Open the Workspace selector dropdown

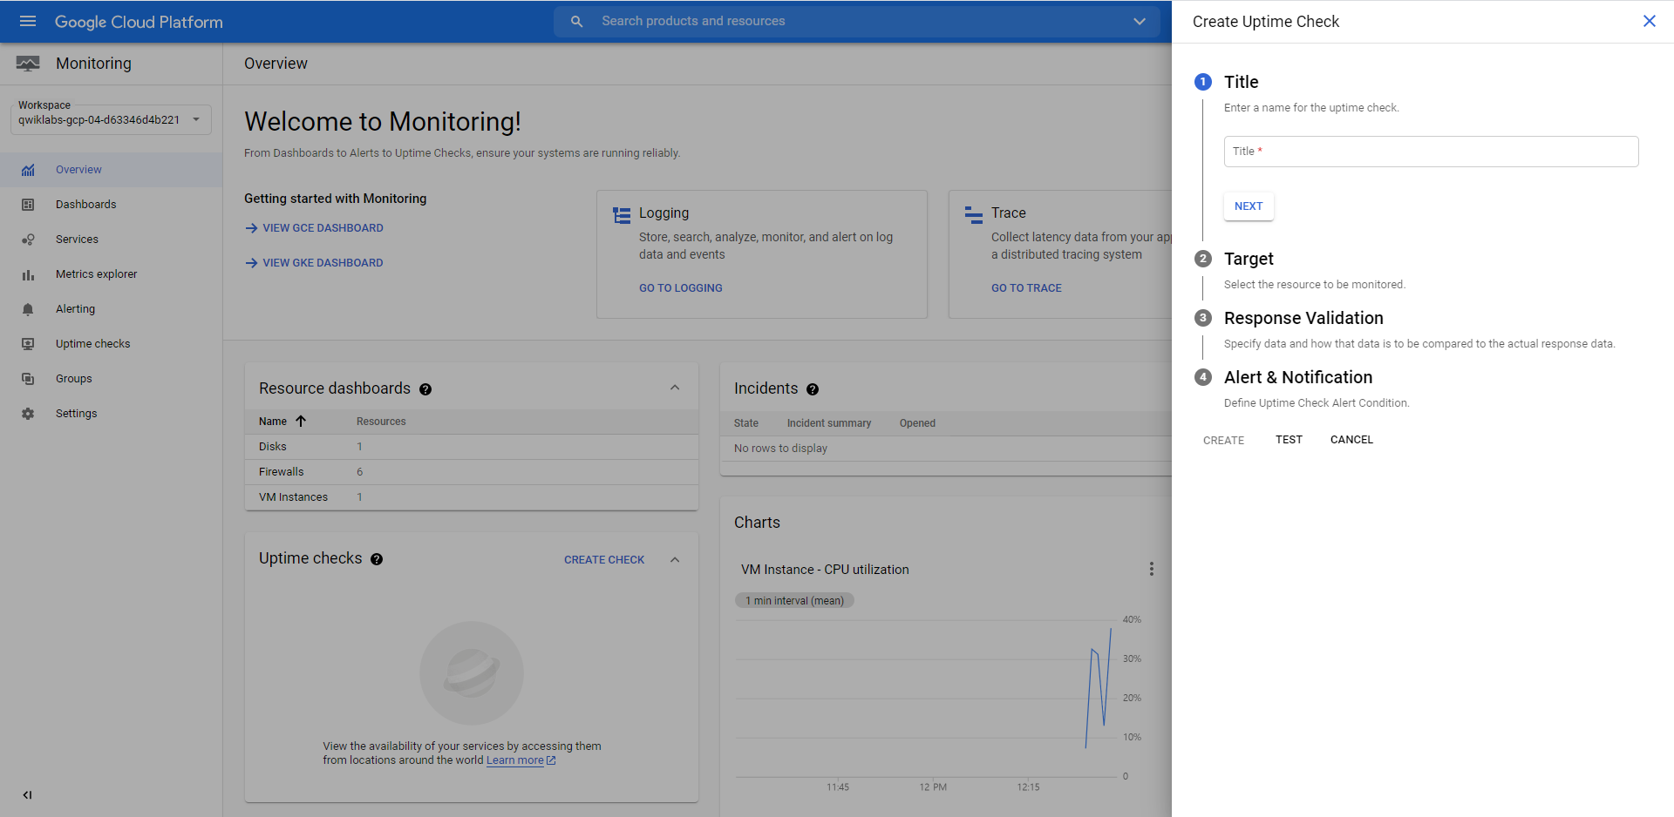click(111, 119)
